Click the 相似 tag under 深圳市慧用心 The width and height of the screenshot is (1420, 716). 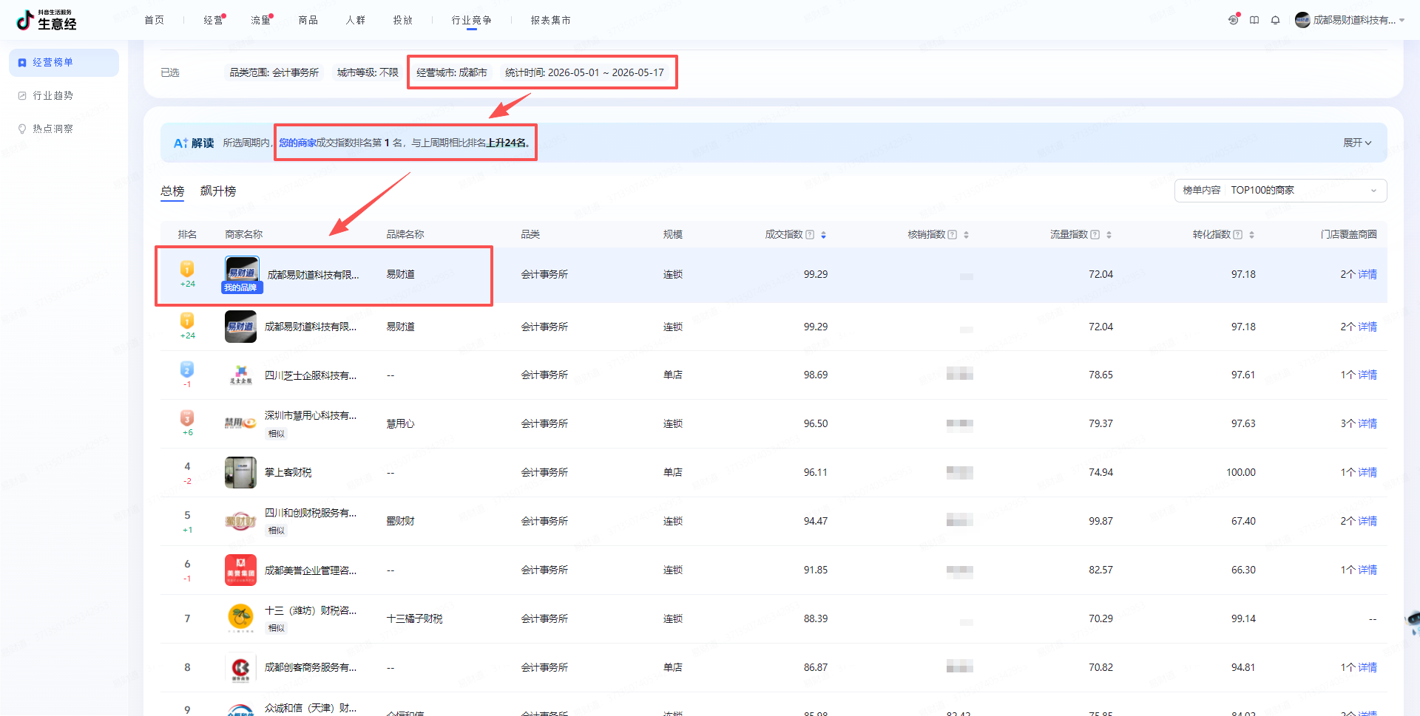click(277, 434)
